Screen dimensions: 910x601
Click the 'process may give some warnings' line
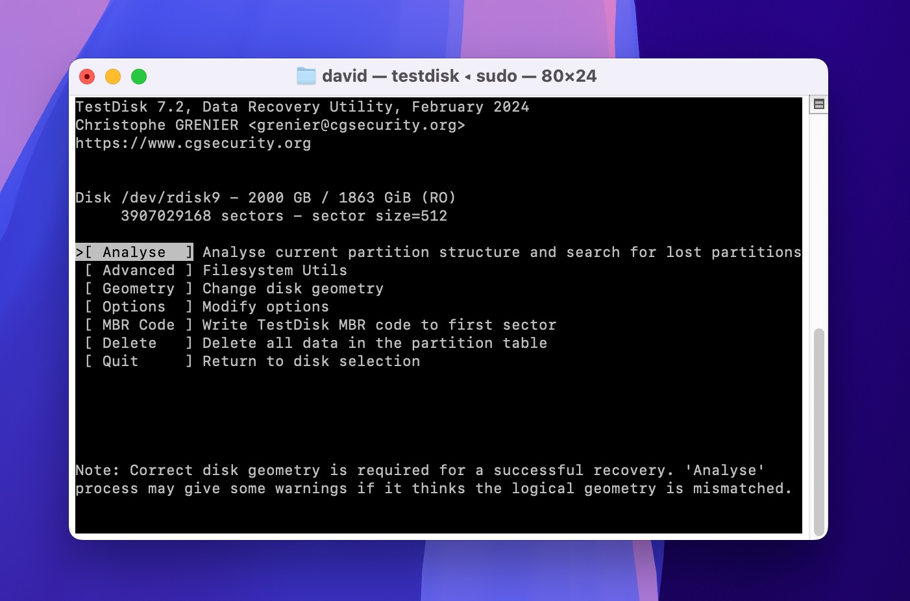point(434,488)
